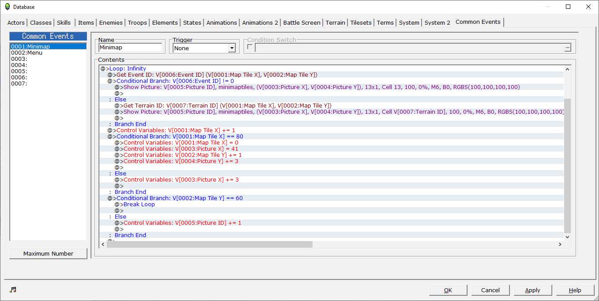
Task: Open the Skills tab
Action: (x=64, y=22)
